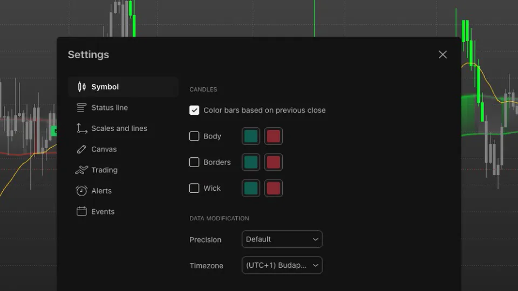Enable the Body checkbox
The height and width of the screenshot is (291, 518).
[x=194, y=136]
